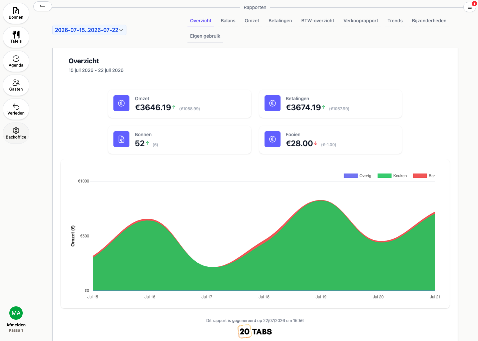Click the Jul 16 axis label
The image size is (478, 341).
pyautogui.click(x=150, y=297)
